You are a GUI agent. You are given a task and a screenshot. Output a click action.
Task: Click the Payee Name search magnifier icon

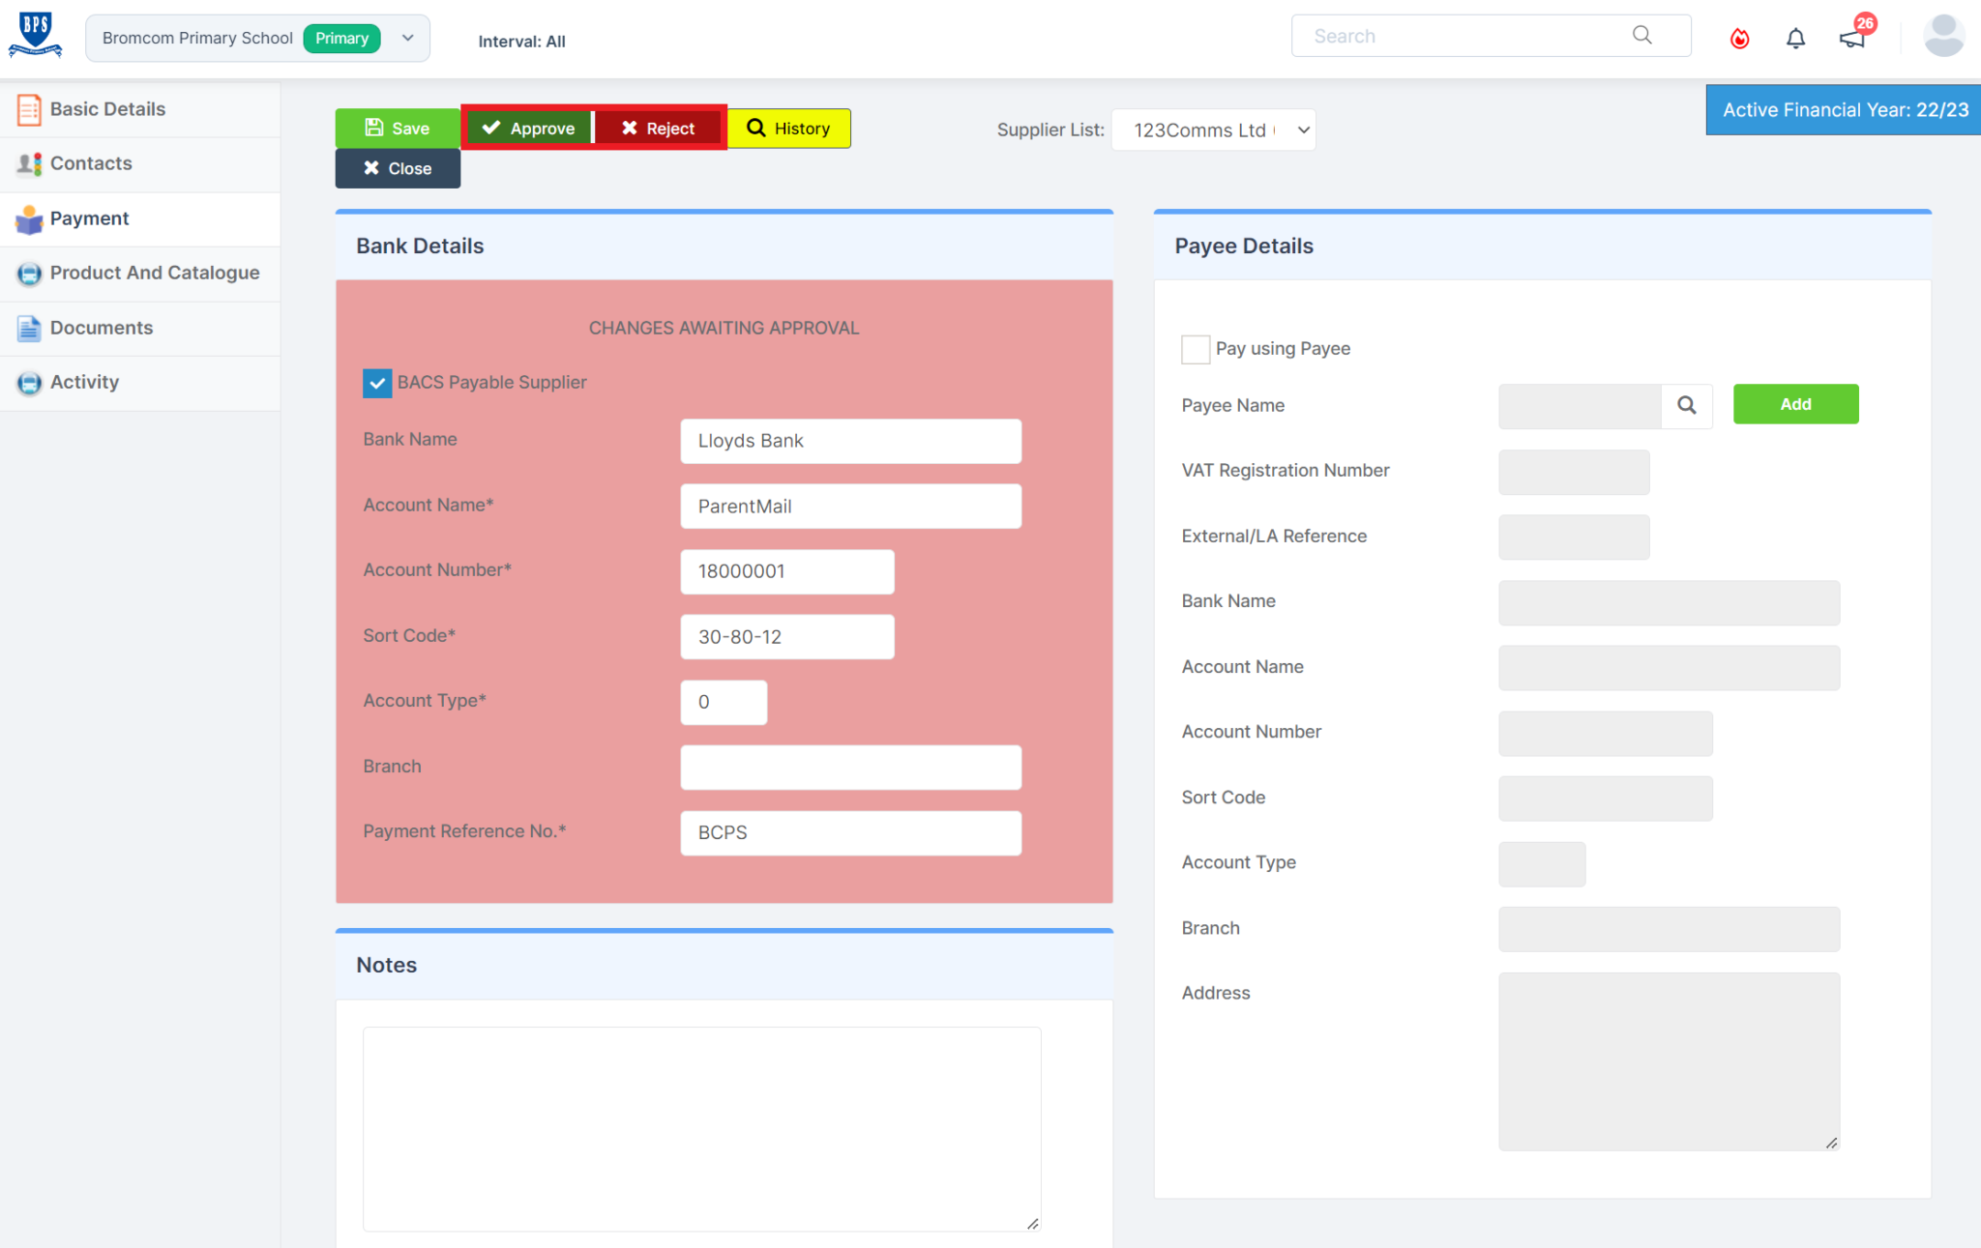pyautogui.click(x=1686, y=405)
